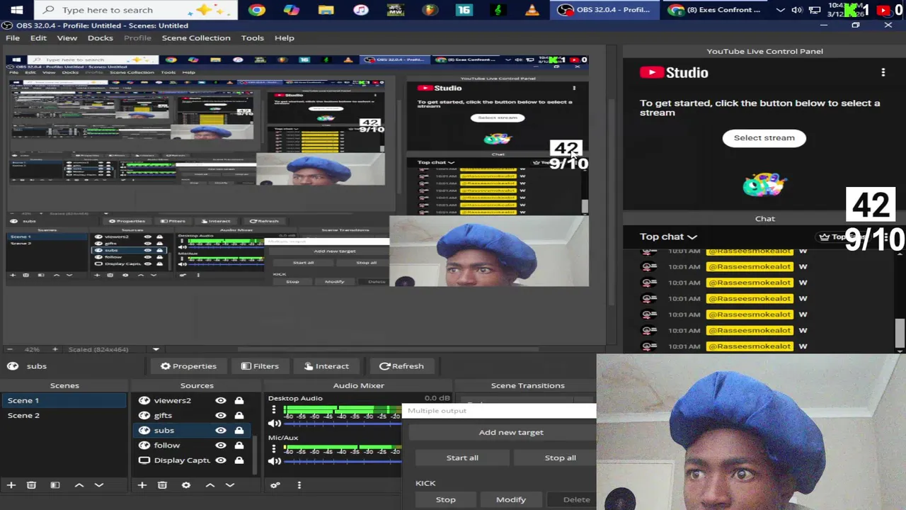Screen dimensions: 906x510
Task: Click the Refresh button
Action: [401, 366]
